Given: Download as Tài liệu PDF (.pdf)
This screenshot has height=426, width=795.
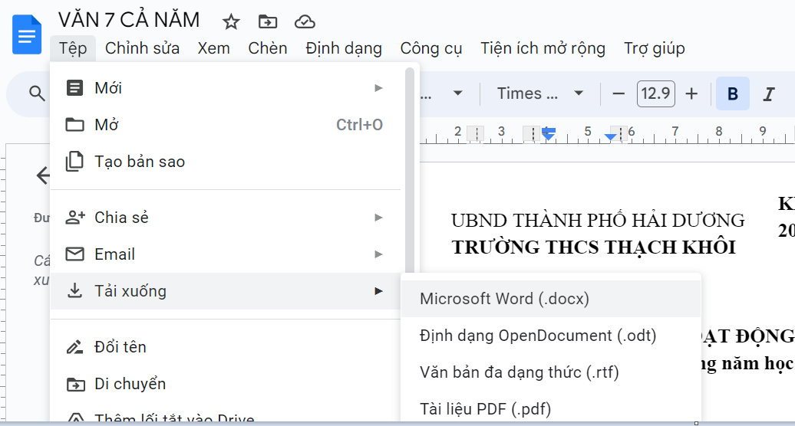Looking at the screenshot, I should coord(551,408).
